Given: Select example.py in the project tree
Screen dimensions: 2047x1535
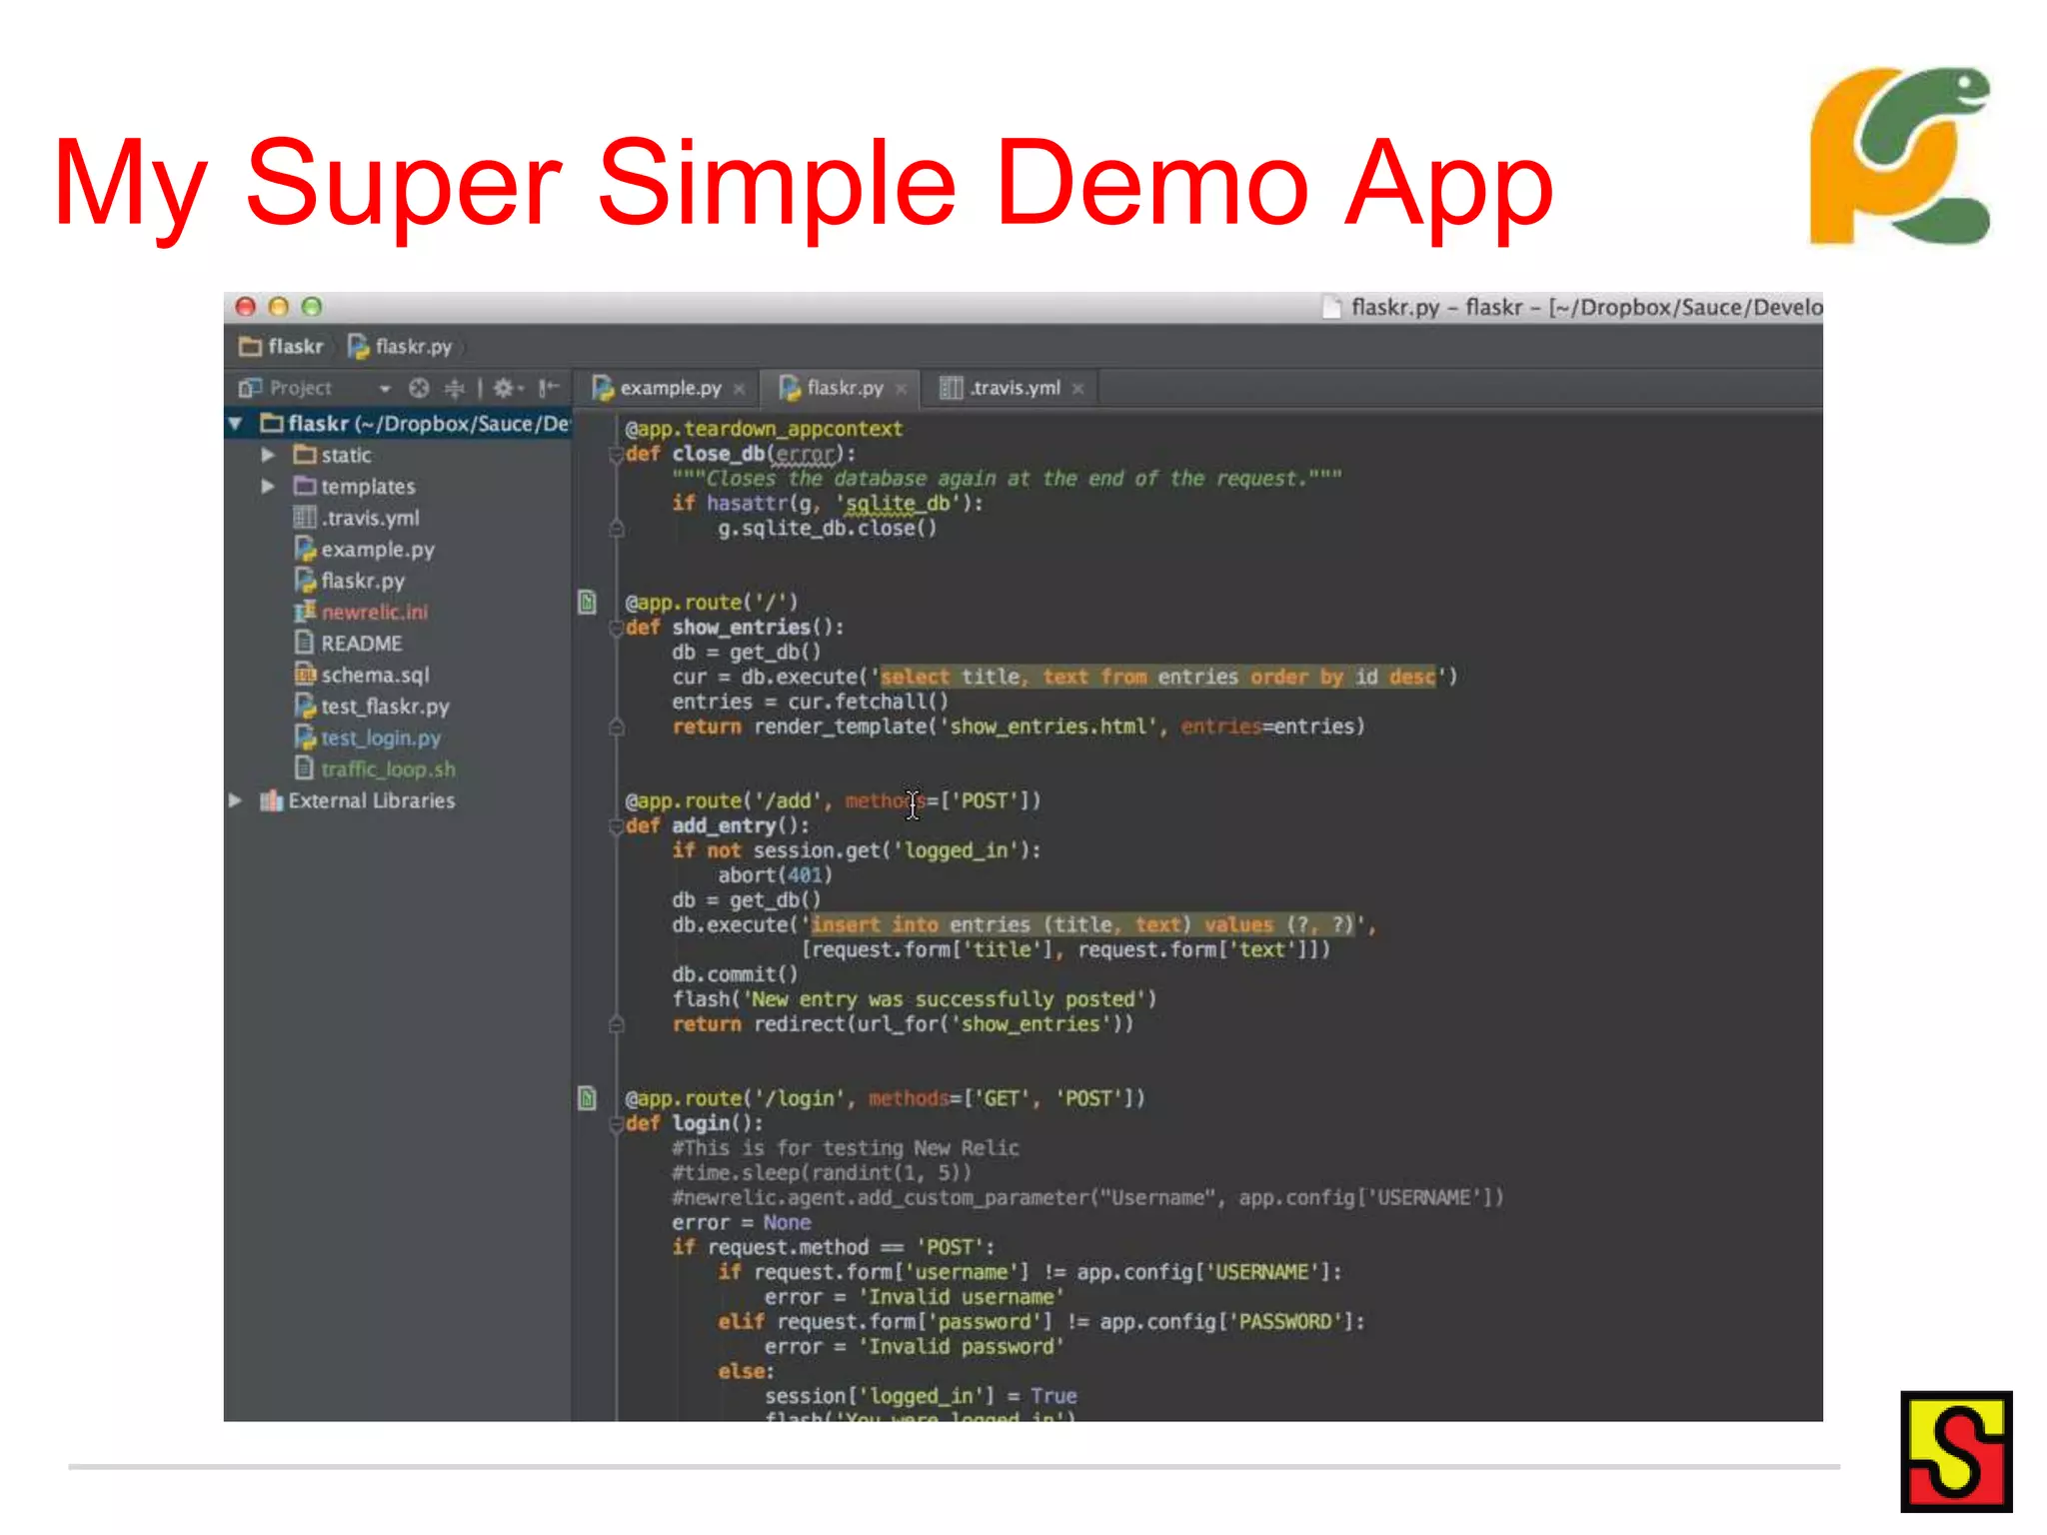Looking at the screenshot, I should (364, 550).
